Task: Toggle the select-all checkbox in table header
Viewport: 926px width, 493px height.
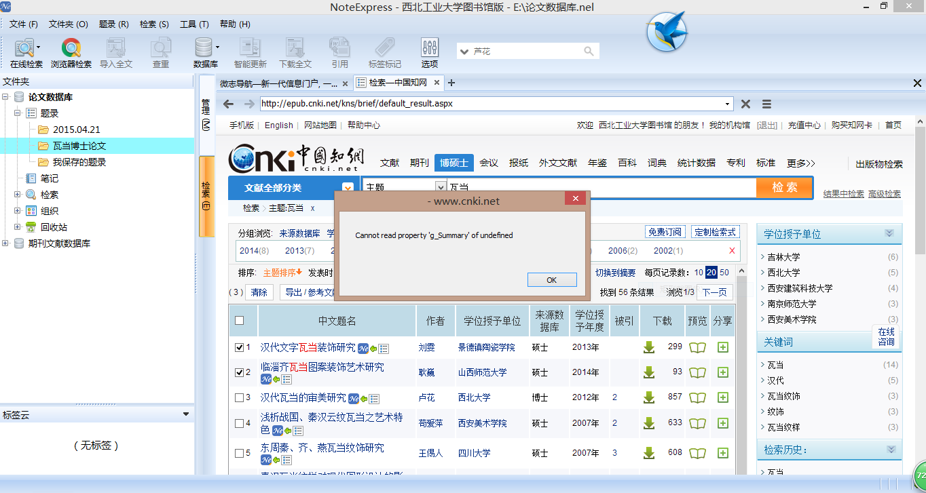Action: 239,321
